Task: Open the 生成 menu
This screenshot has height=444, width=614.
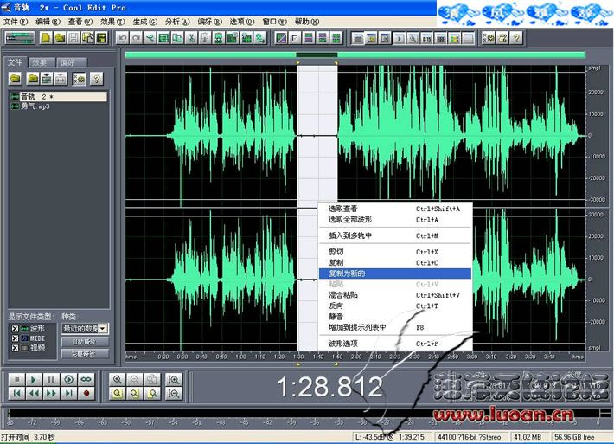Action: click(145, 21)
